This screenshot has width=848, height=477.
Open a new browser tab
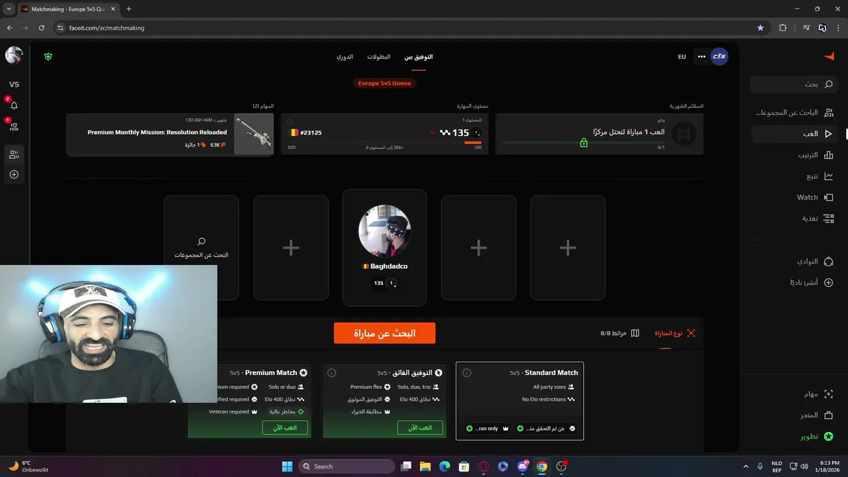(129, 9)
